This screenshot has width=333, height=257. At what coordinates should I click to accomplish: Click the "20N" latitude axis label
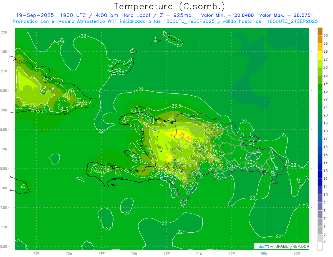coord(4,110)
